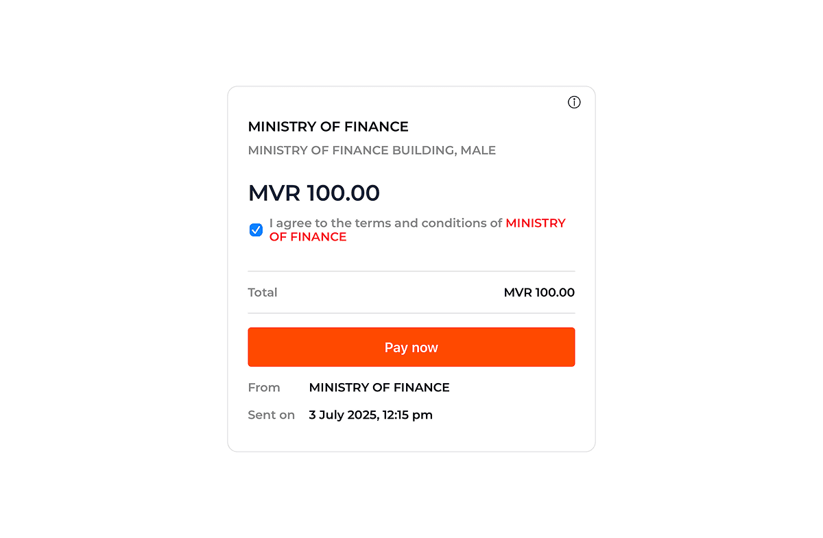This screenshot has height=538, width=823.
Task: Click the 100.00 figure in the large amount
Action: coord(343,193)
